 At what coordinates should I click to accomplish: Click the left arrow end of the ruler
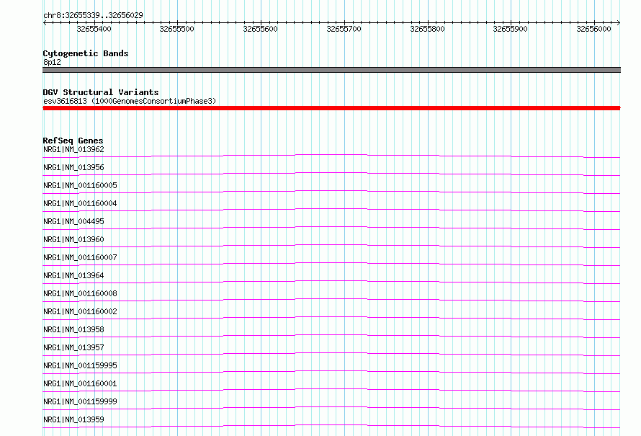click(x=45, y=23)
